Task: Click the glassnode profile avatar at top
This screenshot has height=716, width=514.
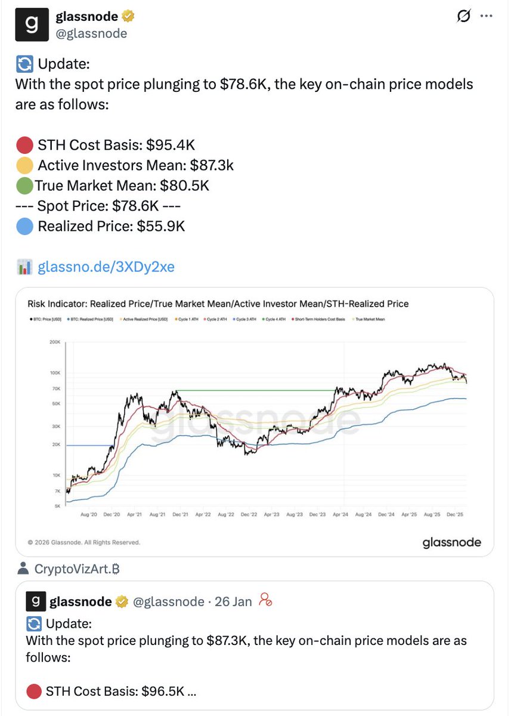Action: click(32, 25)
